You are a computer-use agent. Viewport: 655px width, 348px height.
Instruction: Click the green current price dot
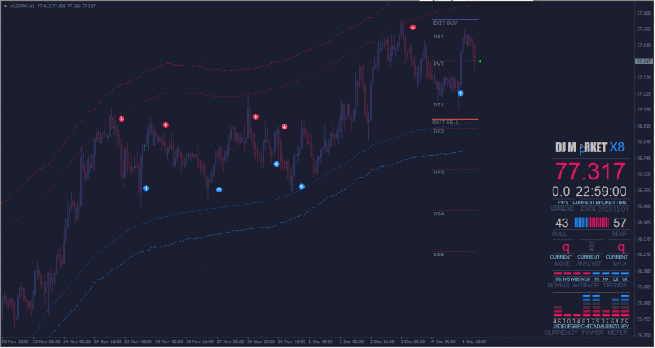[x=480, y=61]
